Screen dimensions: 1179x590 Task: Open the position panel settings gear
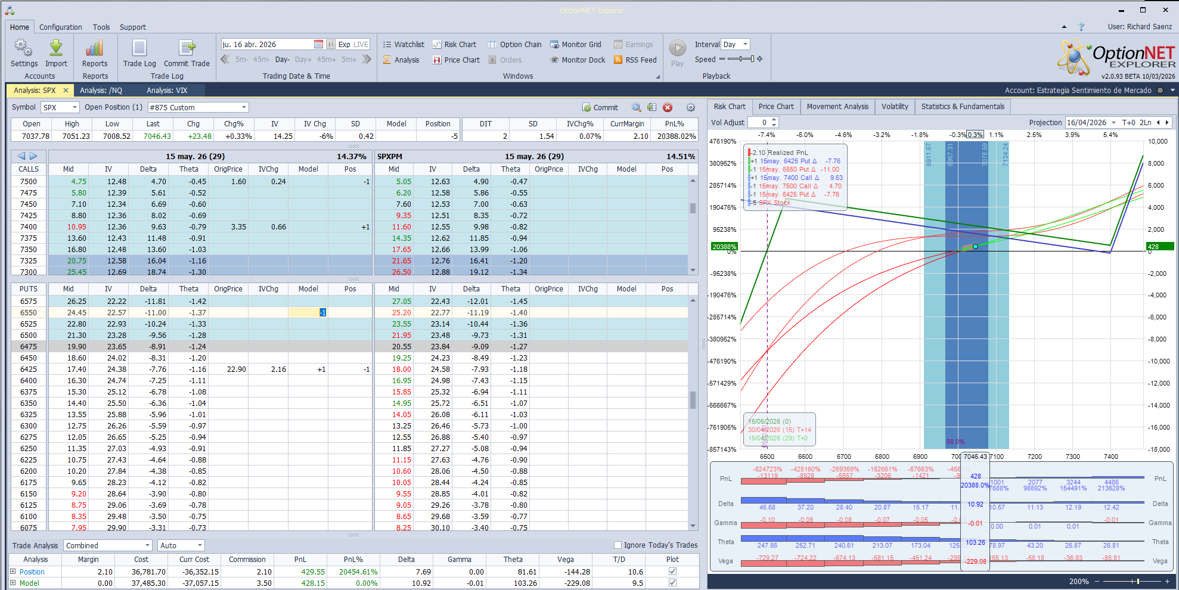click(691, 107)
